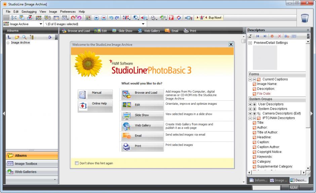Select the 'File Date:' caption row
The height and width of the screenshot is (193, 316).
point(262,94)
